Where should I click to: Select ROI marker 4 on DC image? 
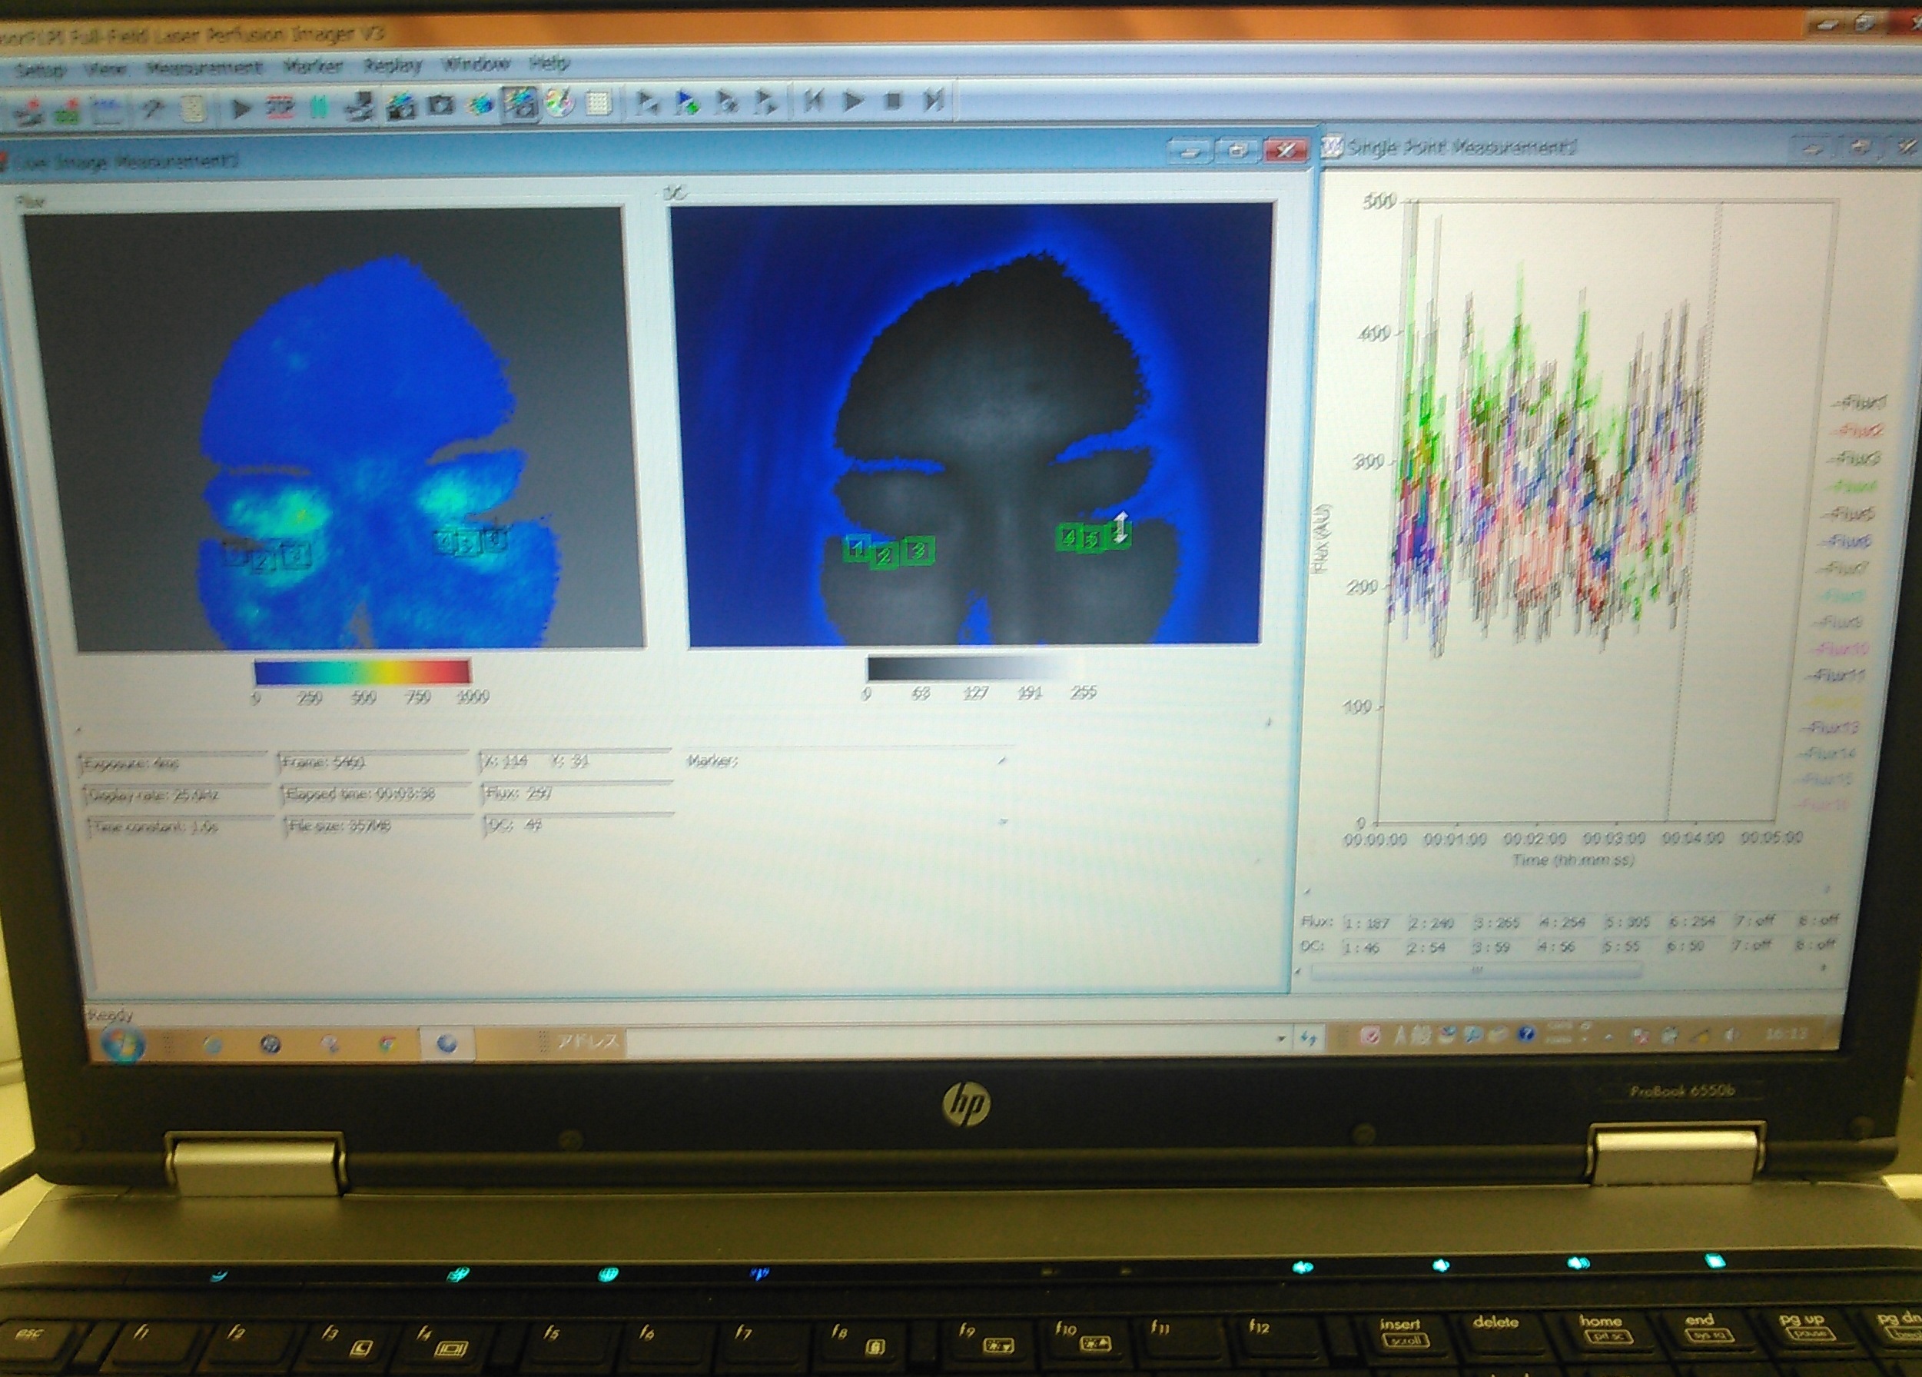click(1069, 536)
